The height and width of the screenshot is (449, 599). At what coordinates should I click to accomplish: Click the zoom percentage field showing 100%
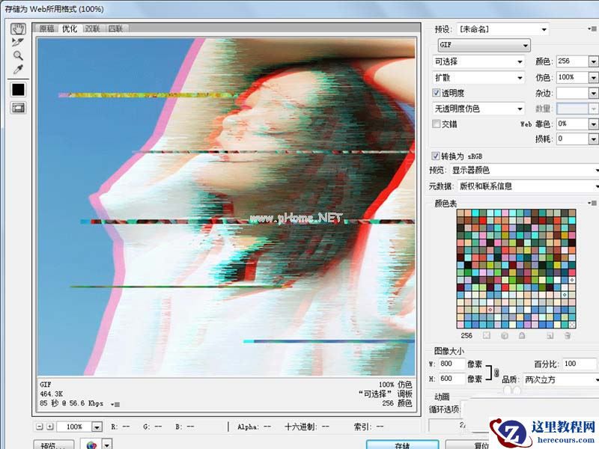tap(74, 427)
